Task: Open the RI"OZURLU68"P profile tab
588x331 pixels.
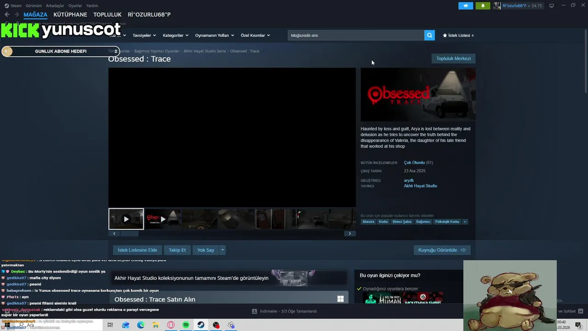Action: coord(149,15)
